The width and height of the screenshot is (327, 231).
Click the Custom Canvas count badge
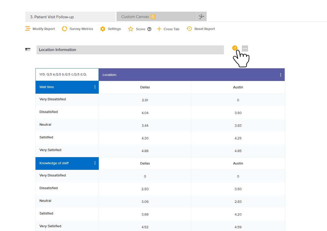[153, 17]
